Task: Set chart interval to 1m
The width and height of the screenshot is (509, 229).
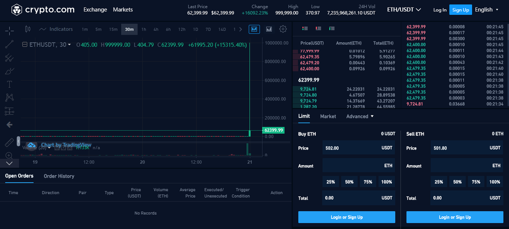Action: tap(85, 29)
